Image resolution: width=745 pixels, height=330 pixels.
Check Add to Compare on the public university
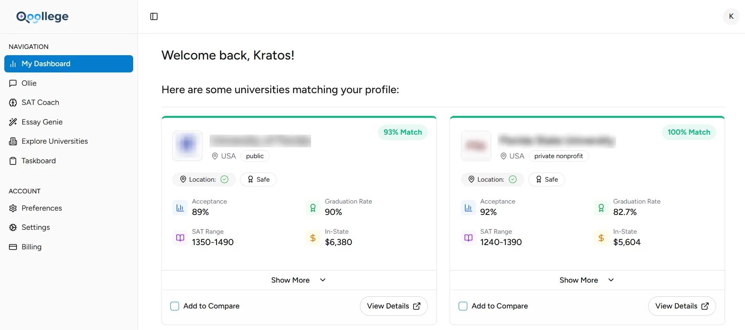175,306
